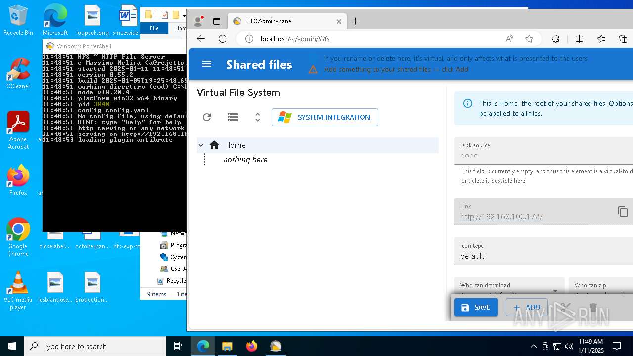Switch to Edge on the taskbar
The image size is (633, 356).
pos(203,346)
